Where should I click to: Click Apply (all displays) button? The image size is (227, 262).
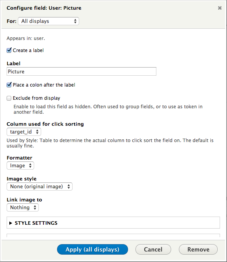[x=92, y=249]
